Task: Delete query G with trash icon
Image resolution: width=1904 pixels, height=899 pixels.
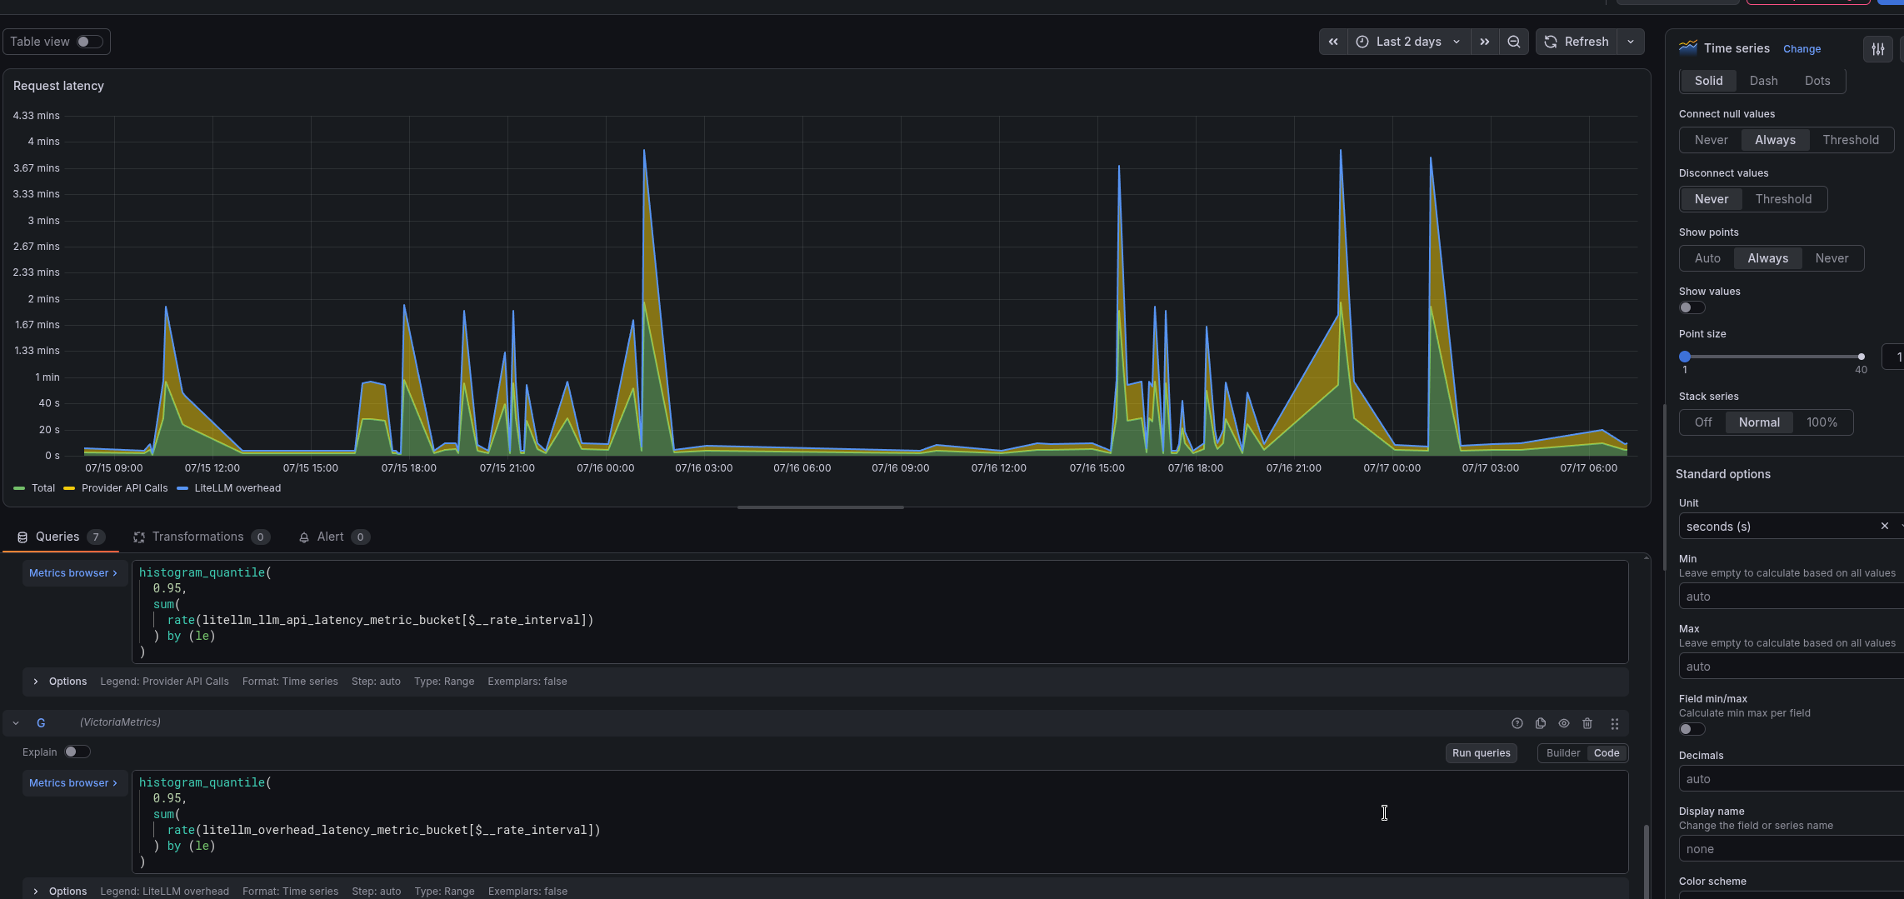Action: click(x=1587, y=723)
